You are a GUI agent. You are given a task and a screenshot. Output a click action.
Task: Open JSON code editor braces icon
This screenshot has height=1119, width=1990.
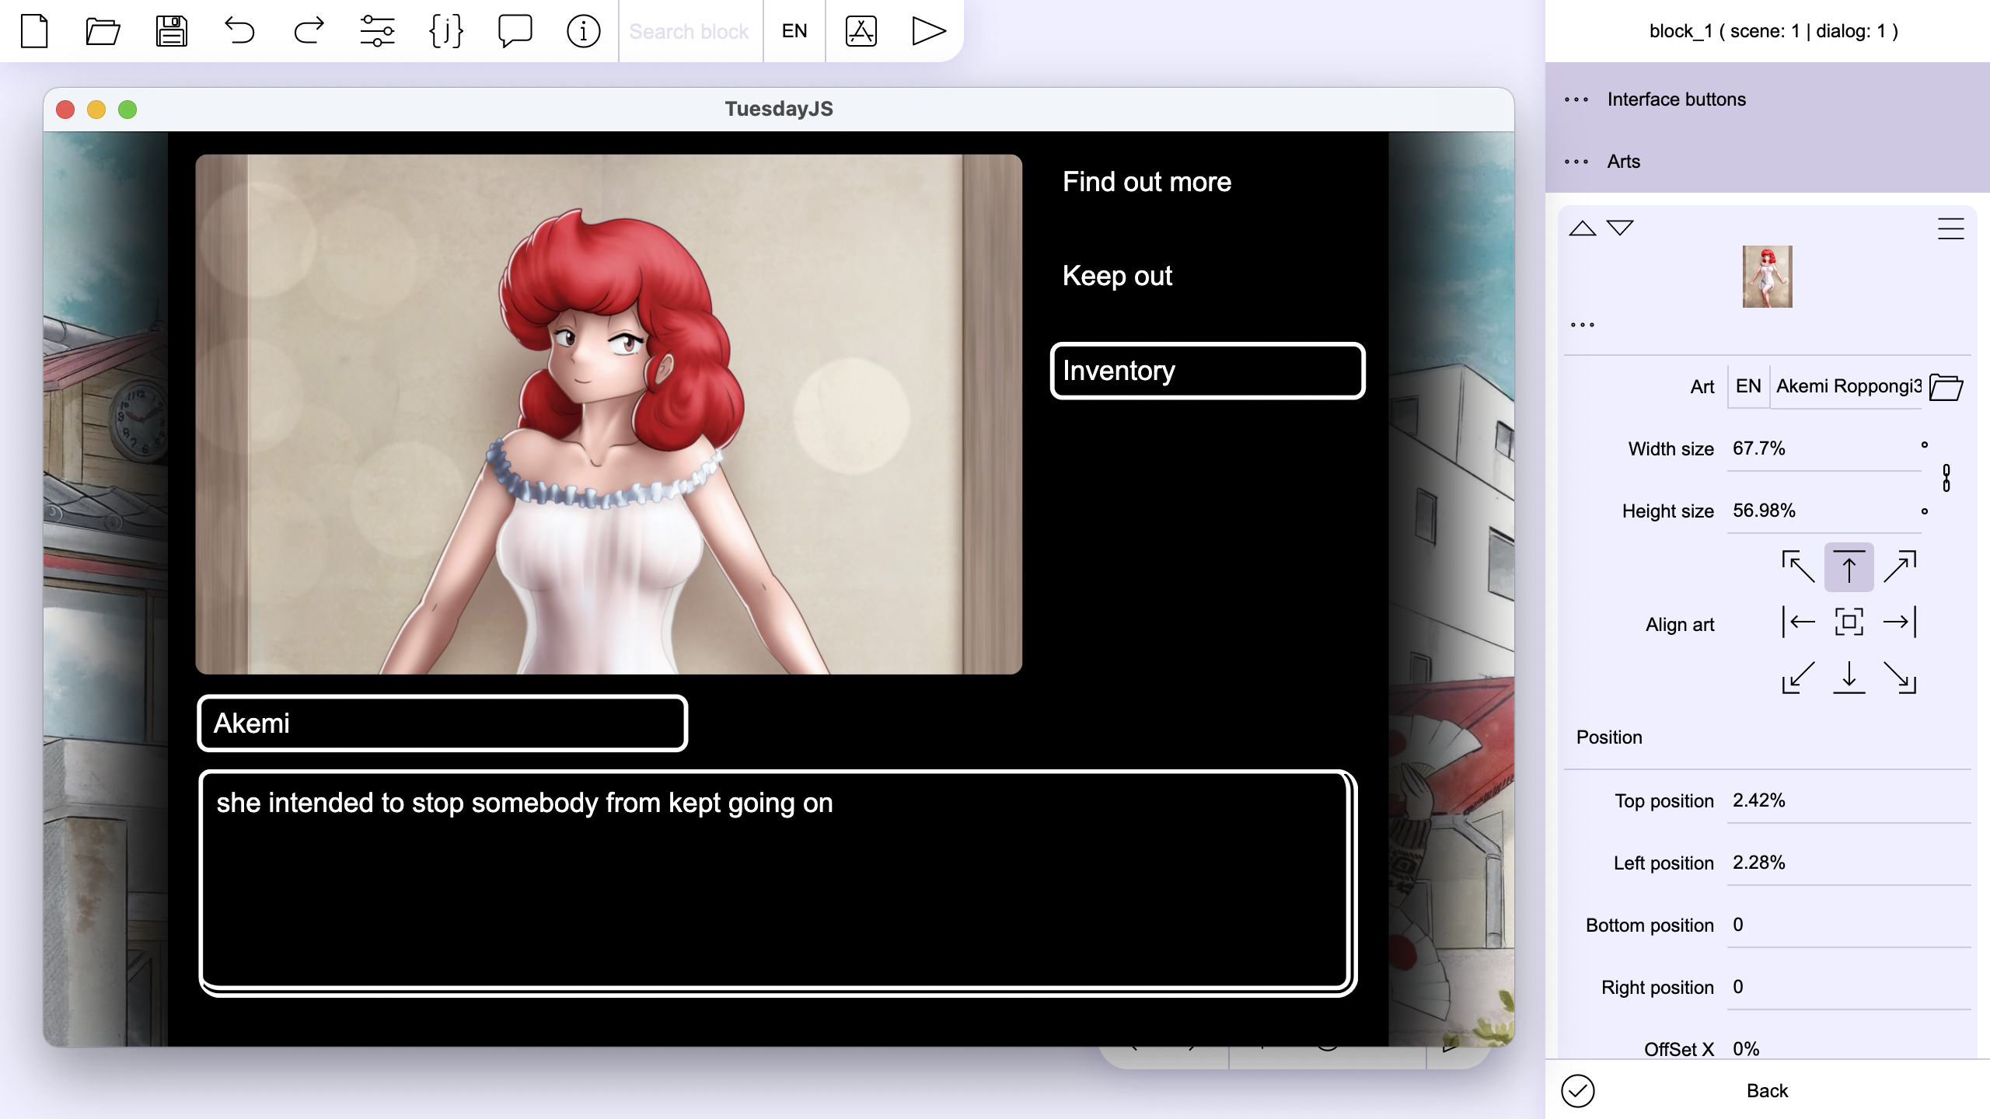[446, 31]
